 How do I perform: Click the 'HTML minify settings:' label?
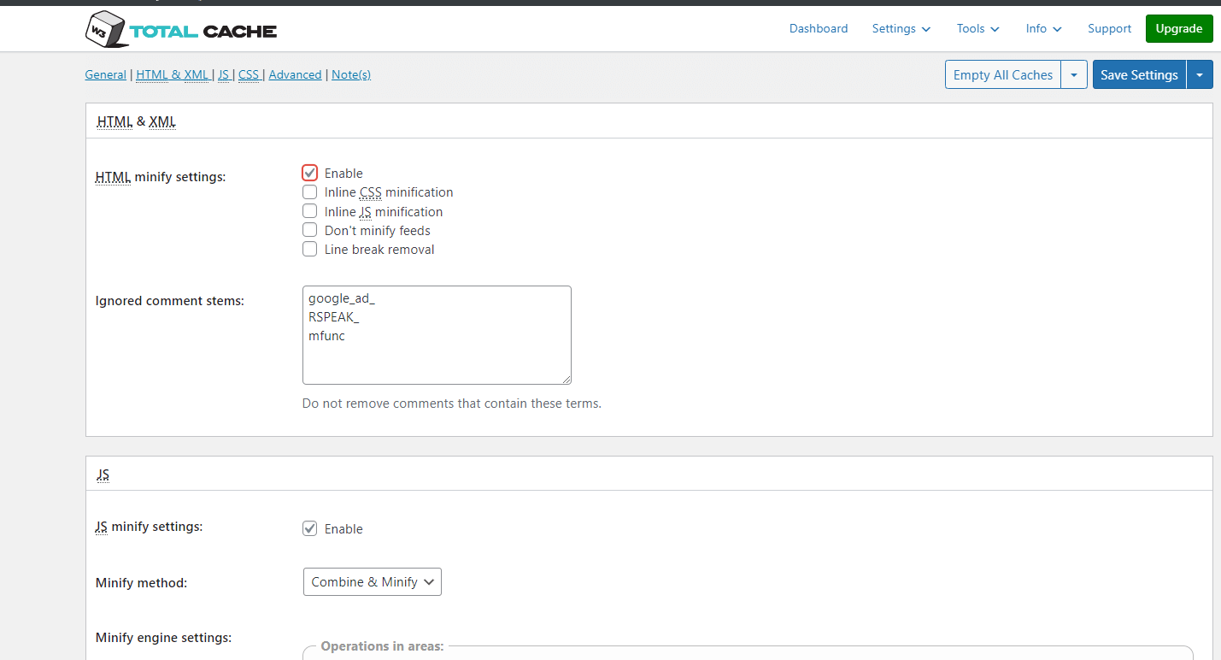coord(161,177)
